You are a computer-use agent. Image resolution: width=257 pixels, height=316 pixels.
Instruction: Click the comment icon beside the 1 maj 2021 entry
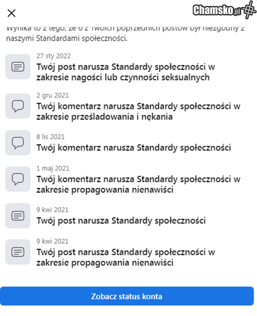click(18, 179)
